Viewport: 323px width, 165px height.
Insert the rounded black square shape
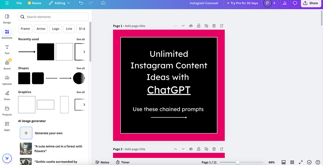pos(38,78)
